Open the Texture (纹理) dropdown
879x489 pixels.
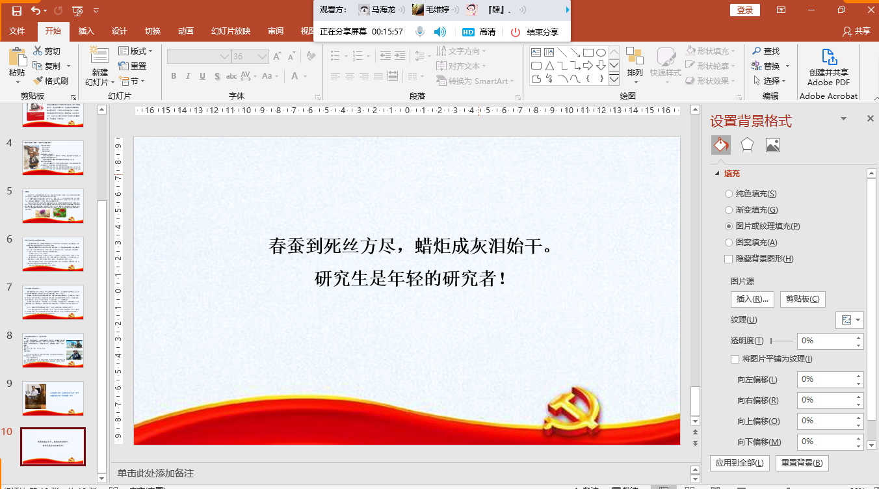(x=849, y=320)
